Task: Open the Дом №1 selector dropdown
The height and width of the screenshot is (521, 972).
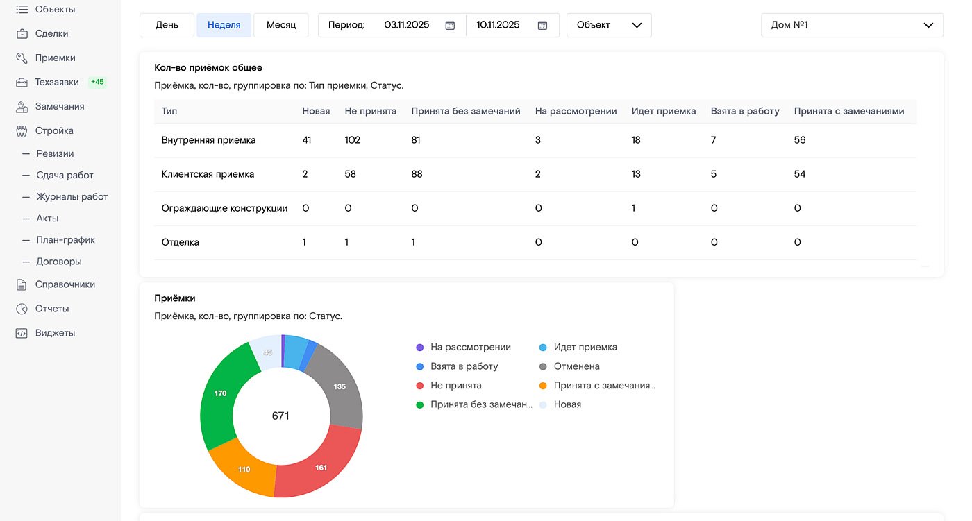Action: tap(852, 25)
